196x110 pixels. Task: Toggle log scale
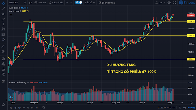pos(184,108)
